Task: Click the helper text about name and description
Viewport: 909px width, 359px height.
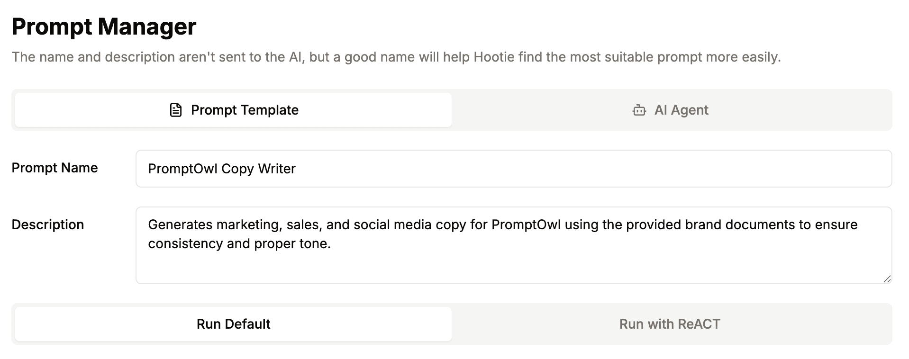Action: pos(396,57)
